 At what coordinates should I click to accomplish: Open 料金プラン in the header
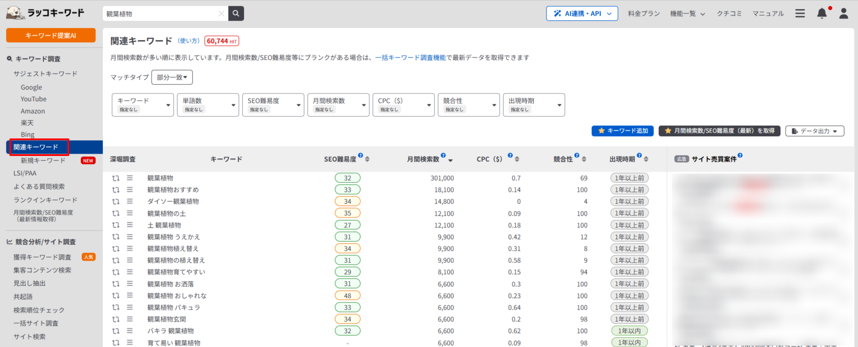[x=644, y=13]
